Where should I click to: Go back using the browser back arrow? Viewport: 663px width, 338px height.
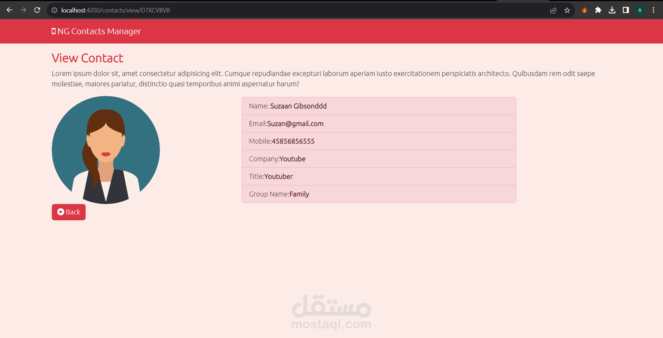point(9,10)
